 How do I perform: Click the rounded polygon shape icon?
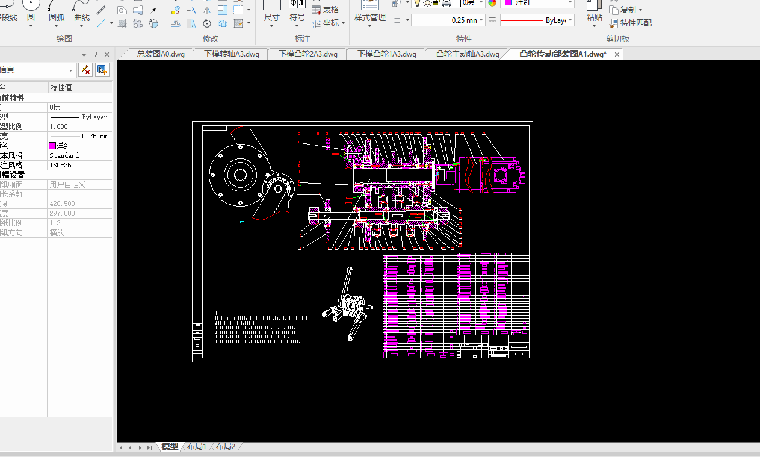pyautogui.click(x=122, y=10)
